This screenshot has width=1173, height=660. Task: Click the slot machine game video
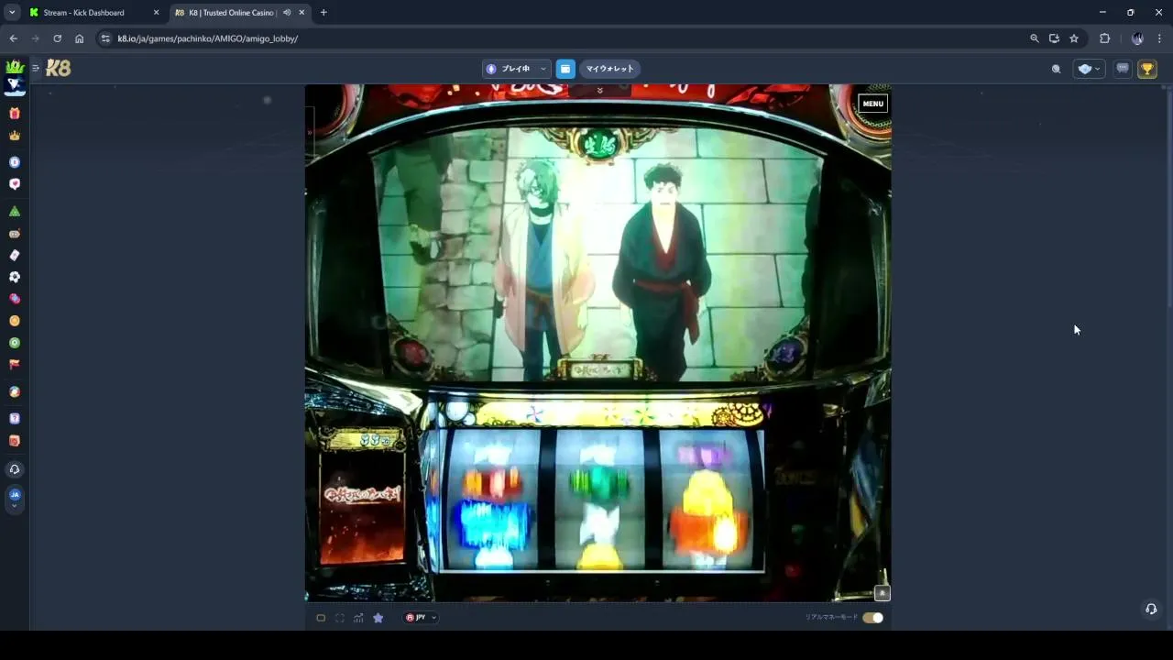[597, 343]
